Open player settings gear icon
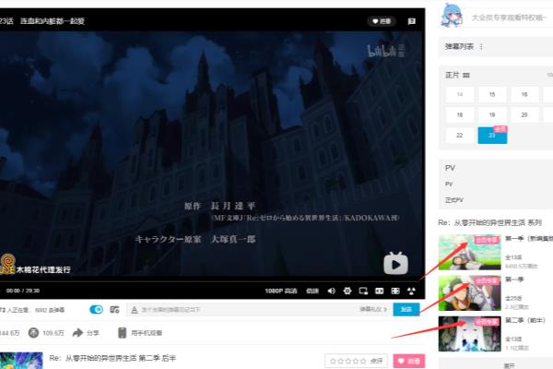 pyautogui.click(x=347, y=291)
